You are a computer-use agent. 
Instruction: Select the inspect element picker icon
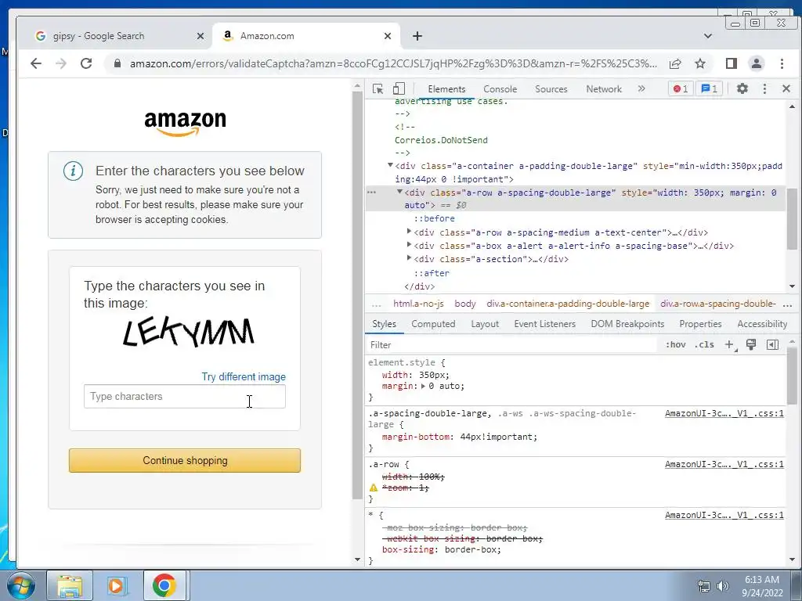pyautogui.click(x=378, y=89)
